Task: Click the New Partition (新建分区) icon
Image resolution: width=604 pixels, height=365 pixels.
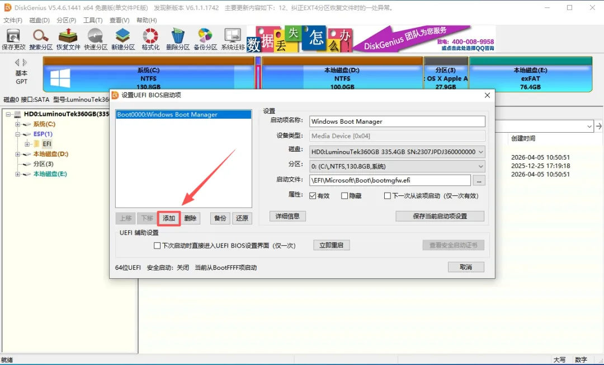Action: [123, 39]
